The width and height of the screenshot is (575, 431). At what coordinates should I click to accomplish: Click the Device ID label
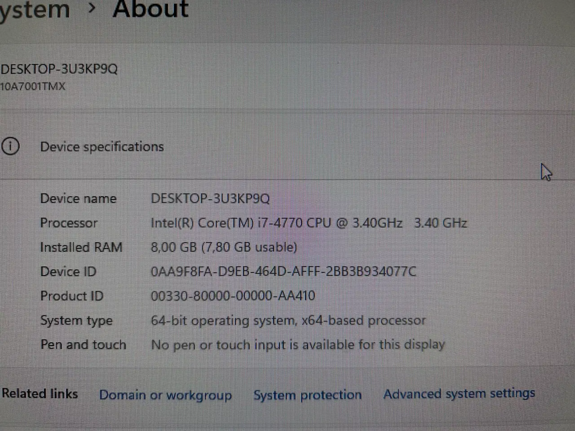coord(68,271)
